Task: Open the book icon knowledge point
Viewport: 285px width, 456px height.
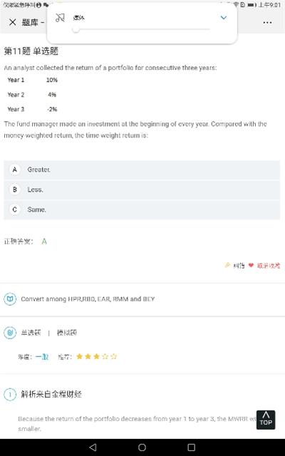Action: [10, 299]
